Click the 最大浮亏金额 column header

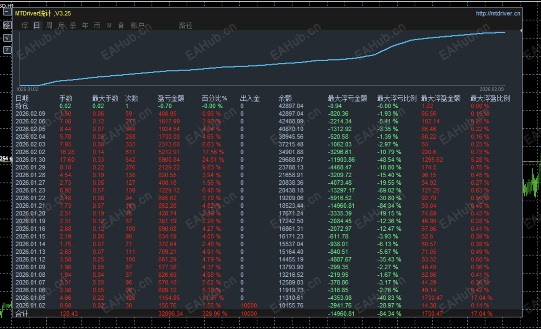coord(348,98)
